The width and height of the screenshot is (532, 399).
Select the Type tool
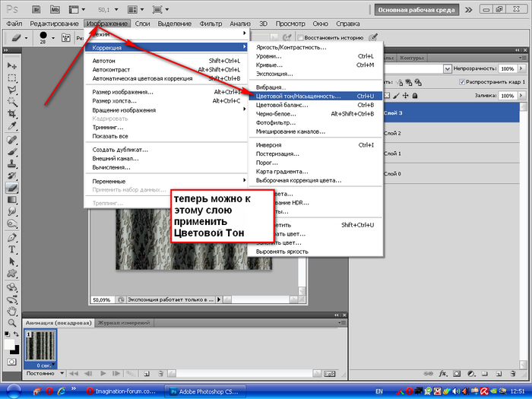12,249
